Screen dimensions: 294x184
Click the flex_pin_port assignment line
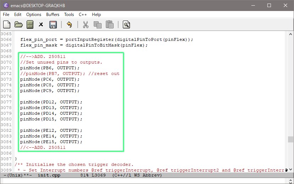pyautogui.click(x=107, y=39)
